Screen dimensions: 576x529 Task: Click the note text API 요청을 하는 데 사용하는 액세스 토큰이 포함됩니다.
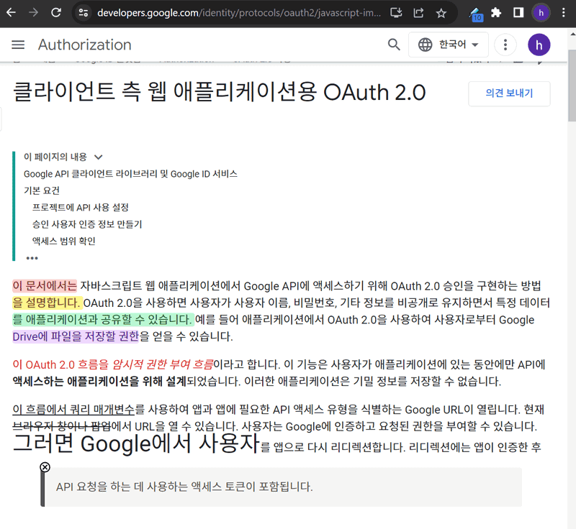tap(184, 487)
